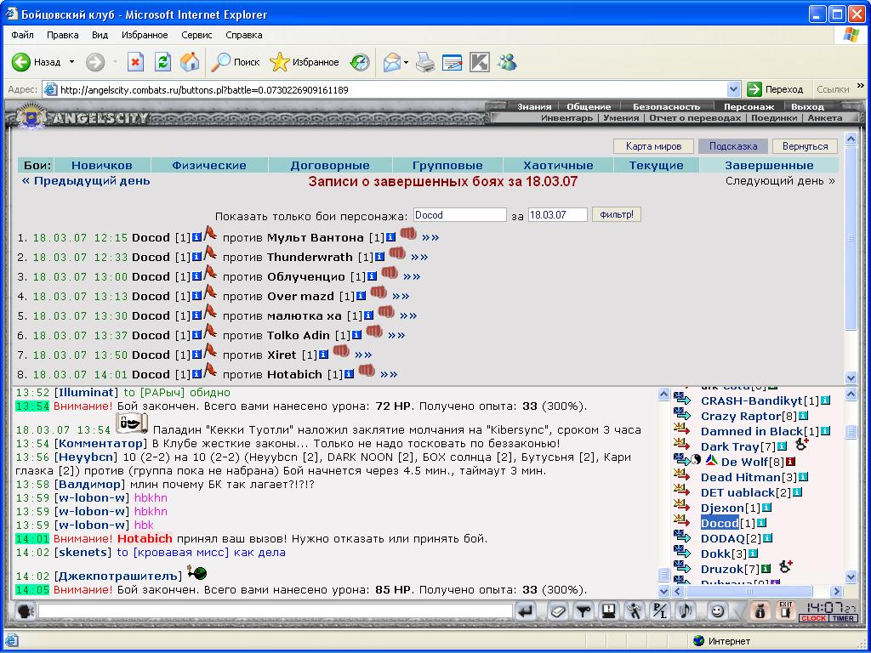Click the Refresh button in IE toolbar
Image resolution: width=871 pixels, height=653 pixels.
click(x=162, y=62)
